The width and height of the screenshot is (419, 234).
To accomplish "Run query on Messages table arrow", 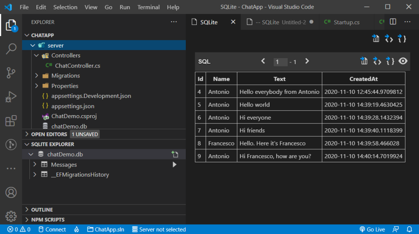I will pos(175,165).
